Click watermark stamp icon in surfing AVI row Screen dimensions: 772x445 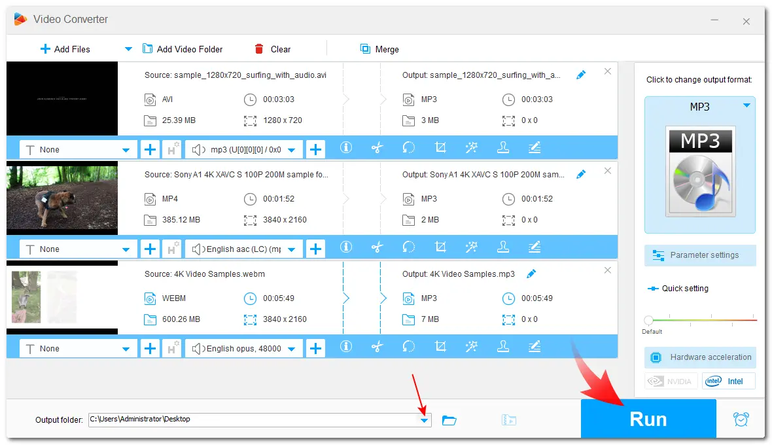tap(503, 148)
